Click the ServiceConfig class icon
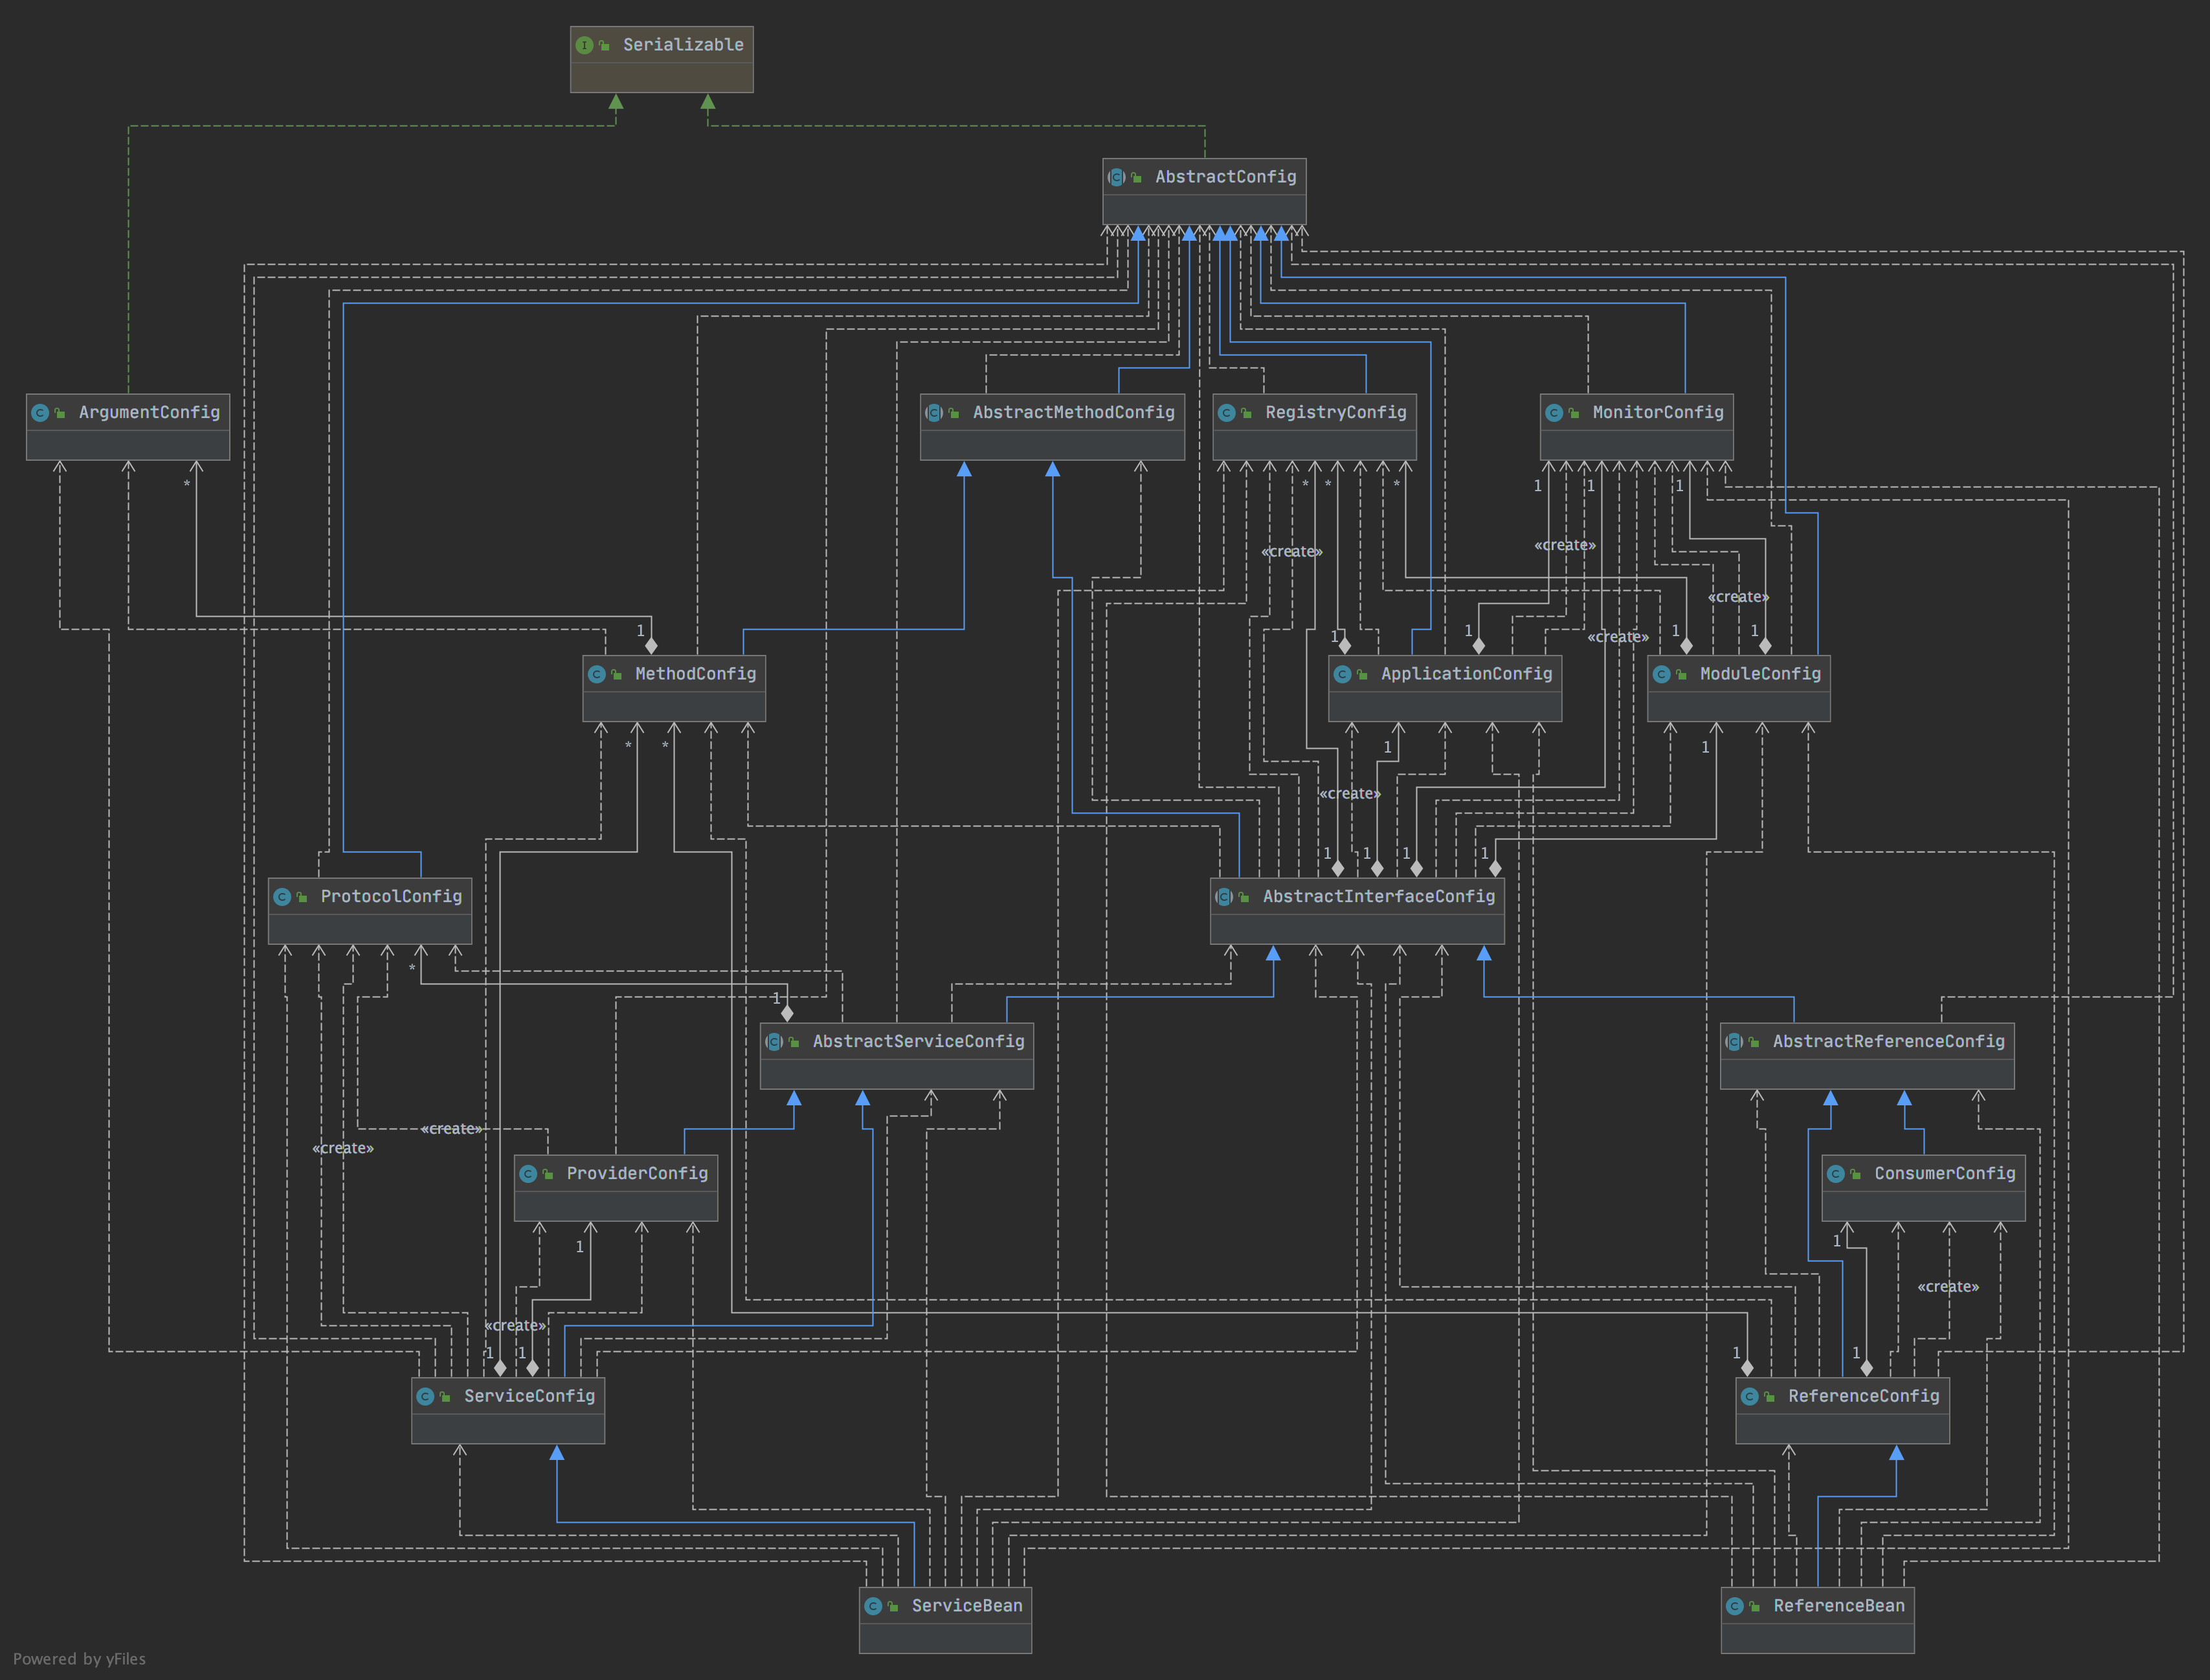Image resolution: width=2210 pixels, height=1680 pixels. coord(425,1396)
